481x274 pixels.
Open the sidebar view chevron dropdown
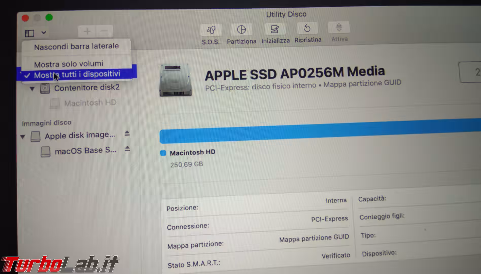[44, 32]
